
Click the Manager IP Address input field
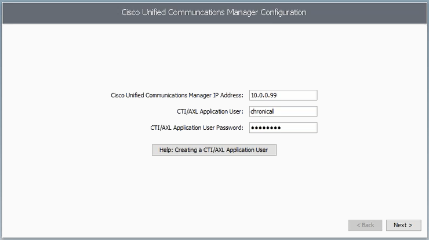coord(283,95)
